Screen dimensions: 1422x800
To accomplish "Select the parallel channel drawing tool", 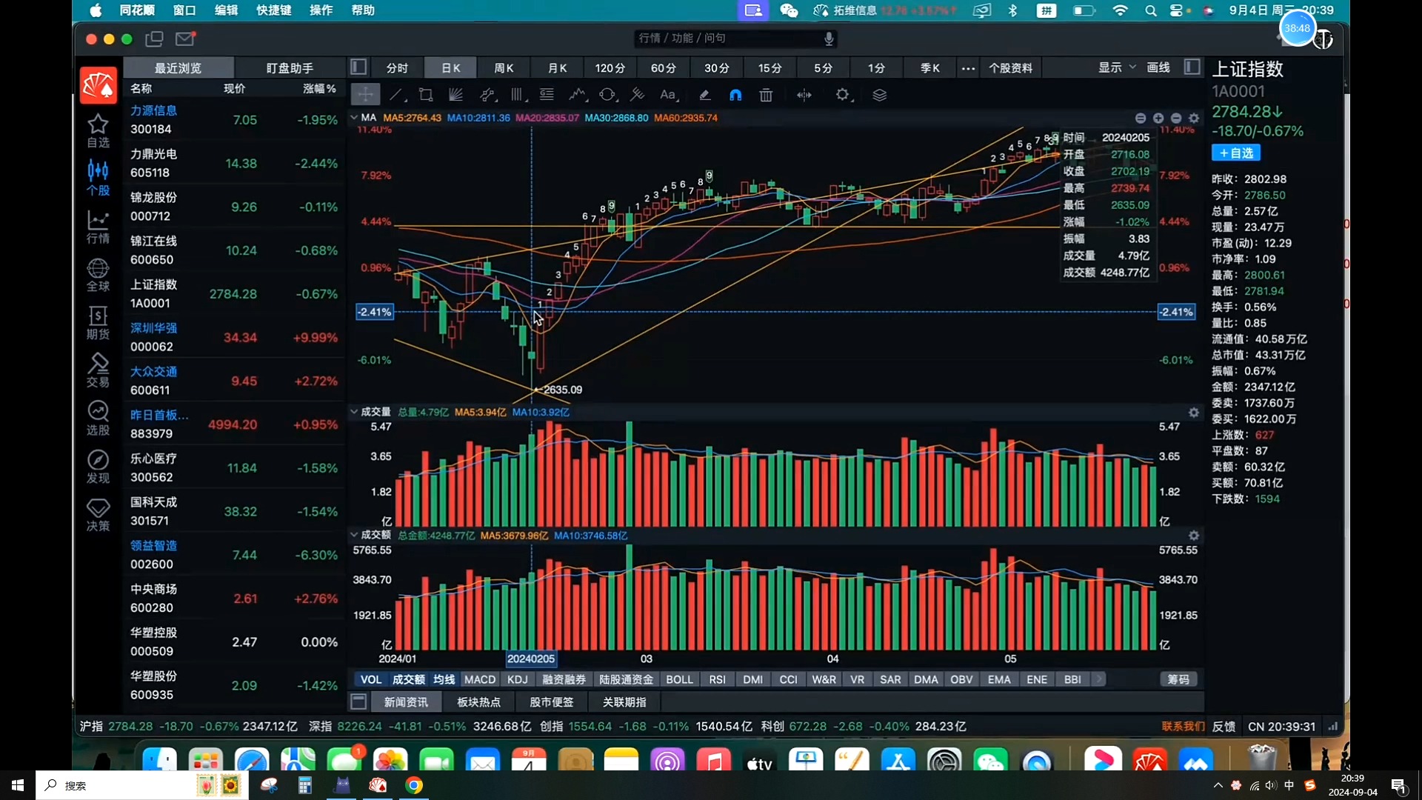I will point(487,95).
